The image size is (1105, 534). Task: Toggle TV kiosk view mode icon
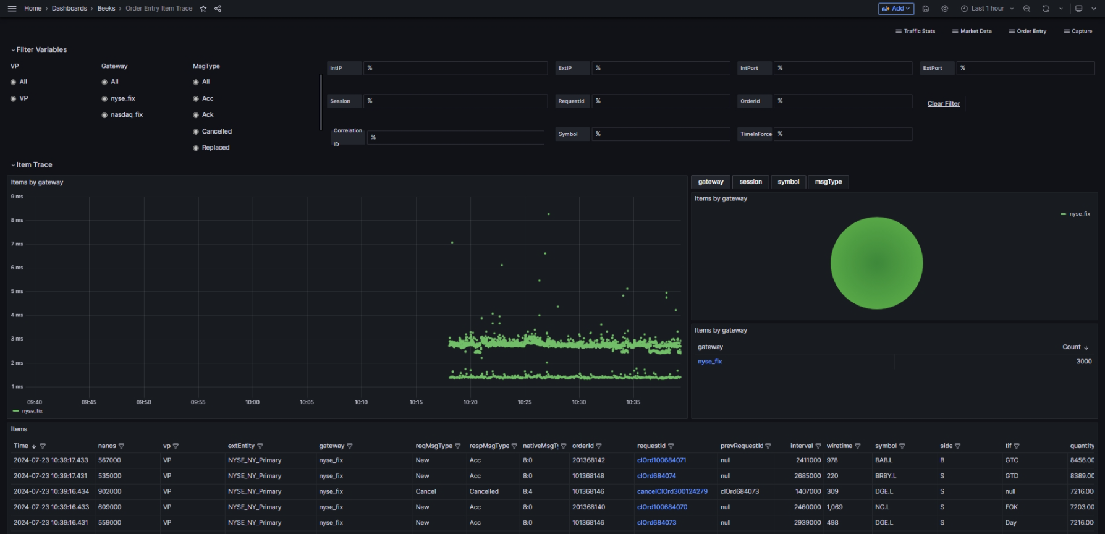(x=1078, y=9)
